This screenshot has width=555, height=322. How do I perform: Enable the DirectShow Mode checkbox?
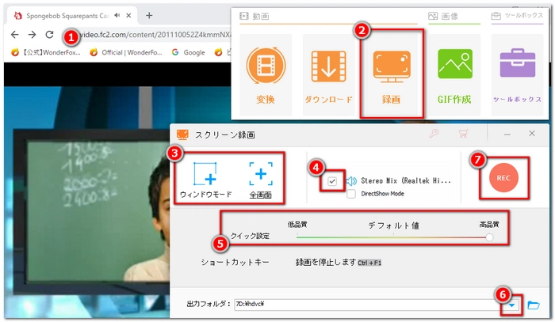[351, 194]
